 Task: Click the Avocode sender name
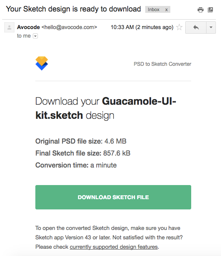click(28, 27)
